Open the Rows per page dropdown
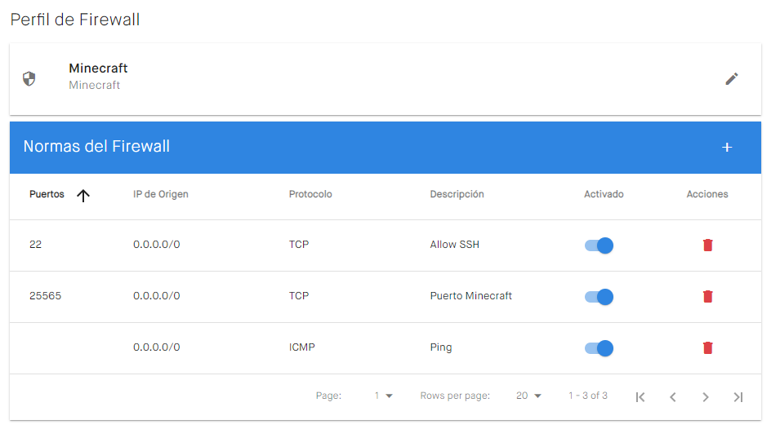Screen dimensions: 780x429 528,396
